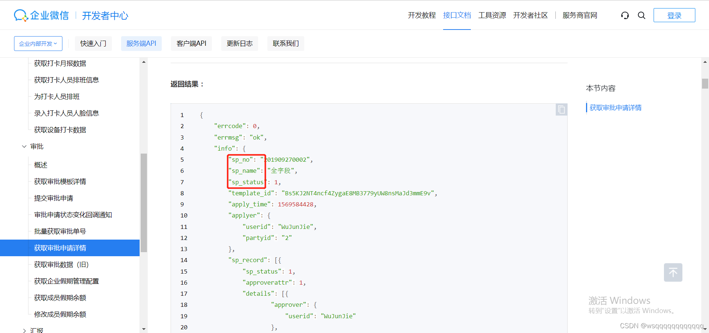Click the 登录 button
Viewport: 709px width, 333px height.
674,15
